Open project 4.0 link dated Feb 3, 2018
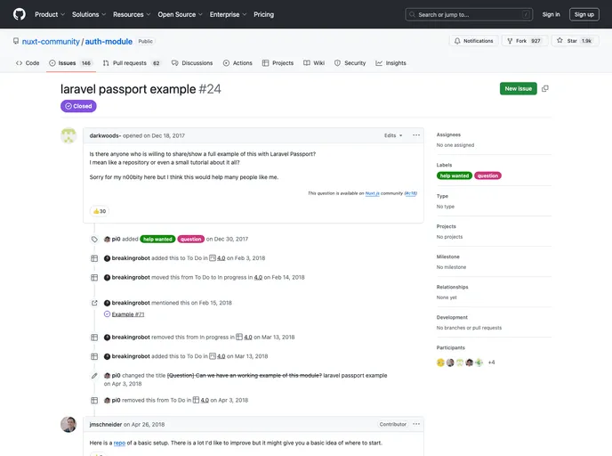The width and height of the screenshot is (612, 456). pyautogui.click(x=221, y=258)
